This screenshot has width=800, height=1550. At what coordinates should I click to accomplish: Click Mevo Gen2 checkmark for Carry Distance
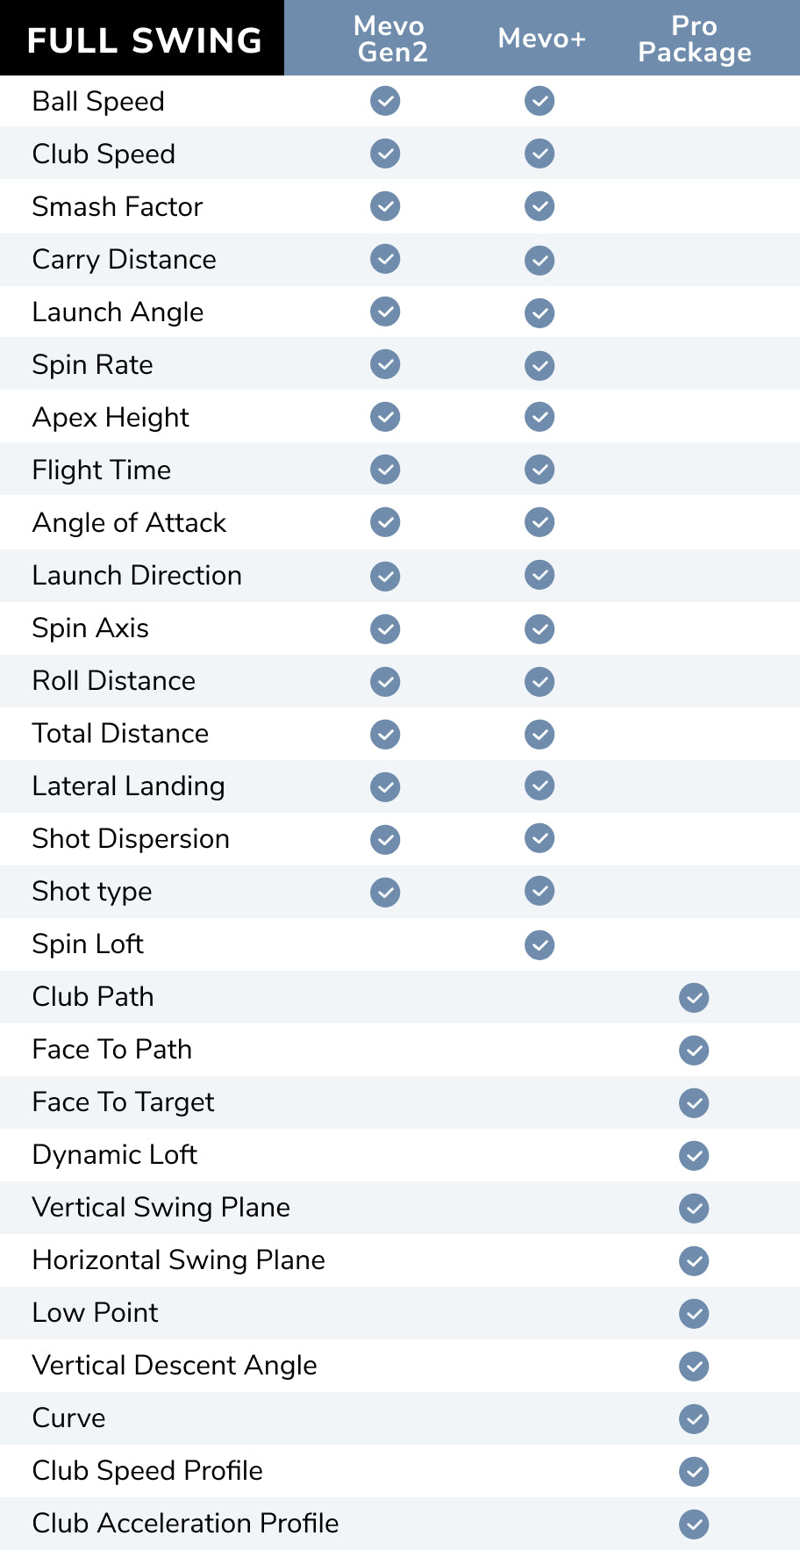(x=385, y=259)
